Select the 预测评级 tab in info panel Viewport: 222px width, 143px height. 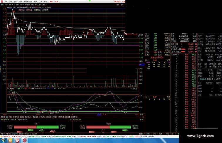[x=203, y=80]
